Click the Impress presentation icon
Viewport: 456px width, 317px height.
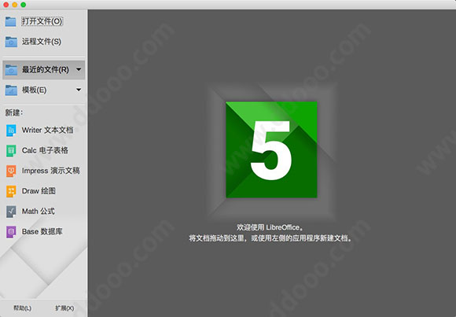pyautogui.click(x=11, y=171)
